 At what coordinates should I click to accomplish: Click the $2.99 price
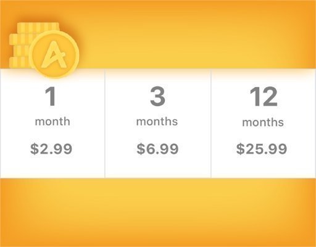pos(51,149)
